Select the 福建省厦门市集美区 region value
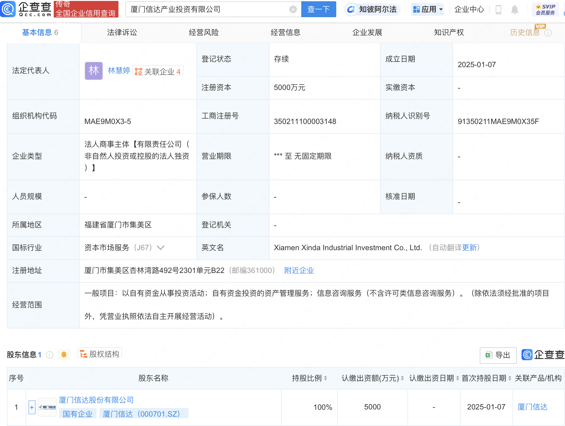Image resolution: width=565 pixels, height=426 pixels. [118, 225]
